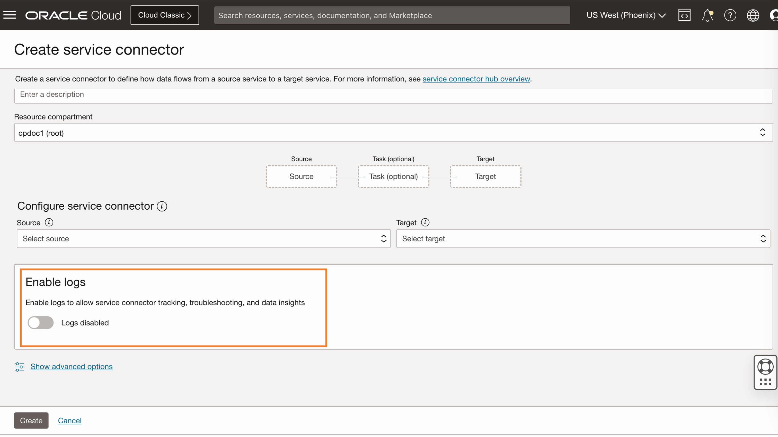Image resolution: width=778 pixels, height=437 pixels.
Task: Open the Cloud Shell developer tools icon
Action: [685, 15]
